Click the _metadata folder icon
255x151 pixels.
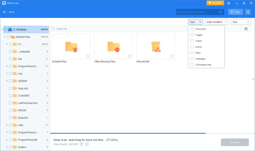pos(15,52)
